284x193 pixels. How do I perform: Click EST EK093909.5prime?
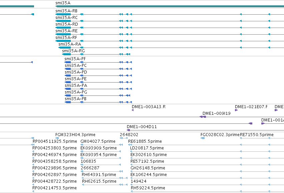[x=98, y=148]
